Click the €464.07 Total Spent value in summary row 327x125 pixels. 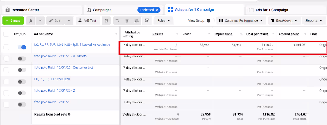(x=301, y=114)
